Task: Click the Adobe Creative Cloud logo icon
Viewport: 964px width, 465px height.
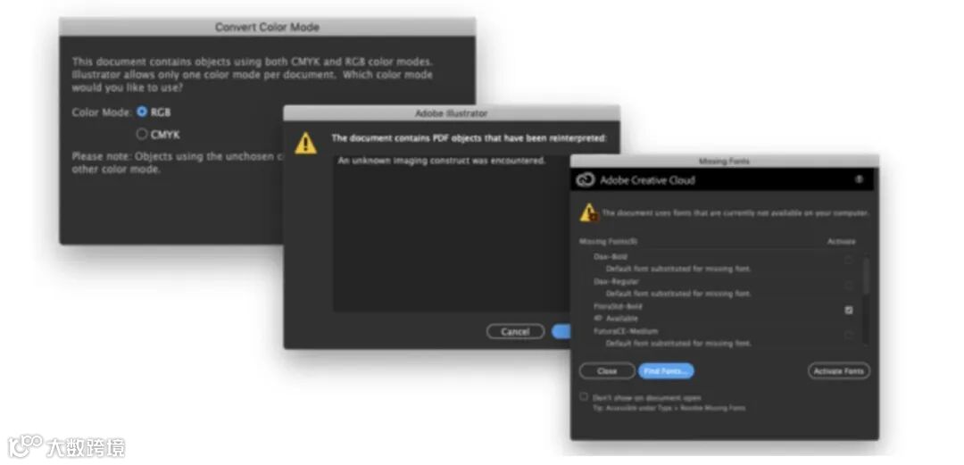Action: [x=585, y=179]
